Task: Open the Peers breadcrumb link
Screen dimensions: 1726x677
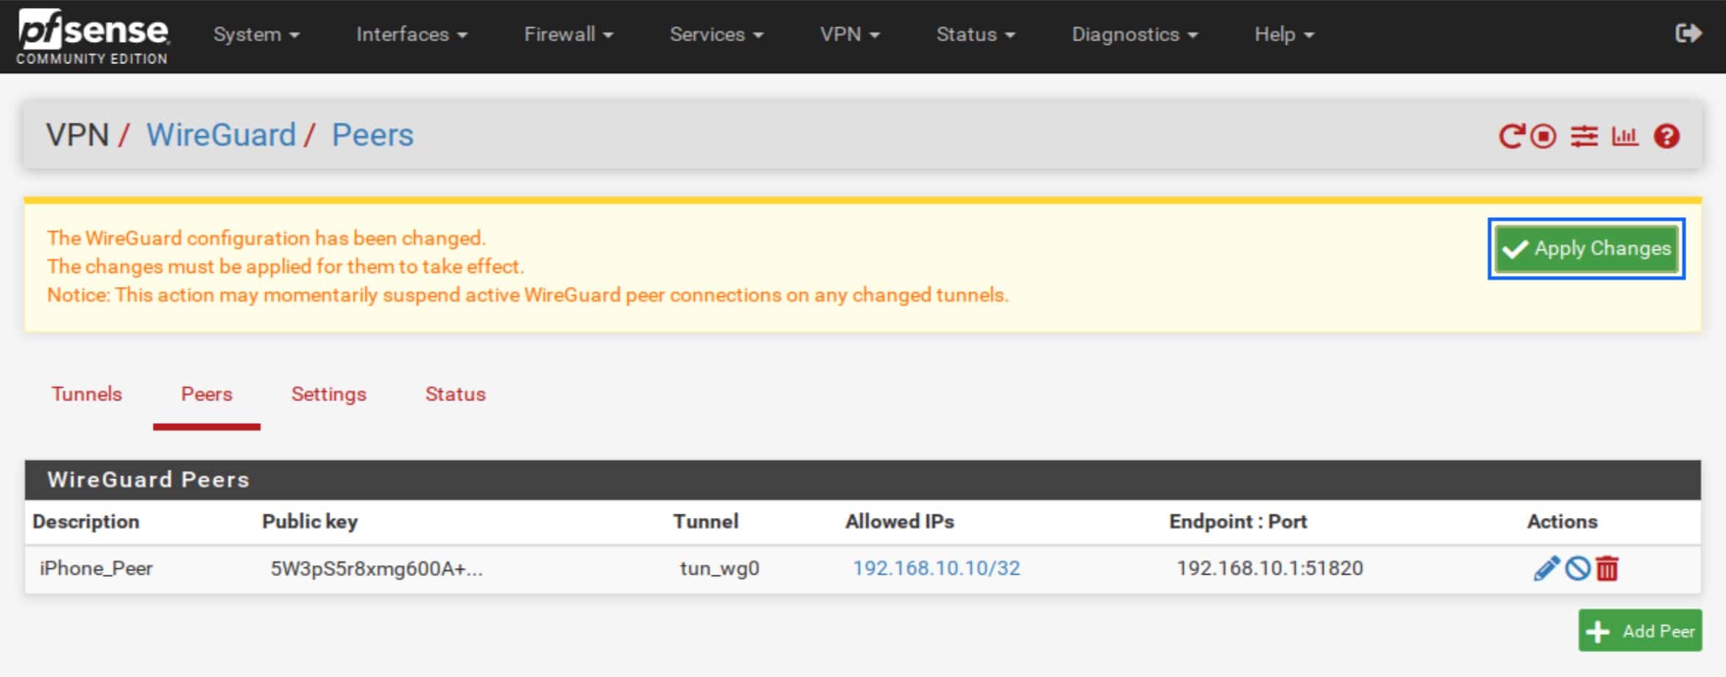Action: tap(373, 135)
